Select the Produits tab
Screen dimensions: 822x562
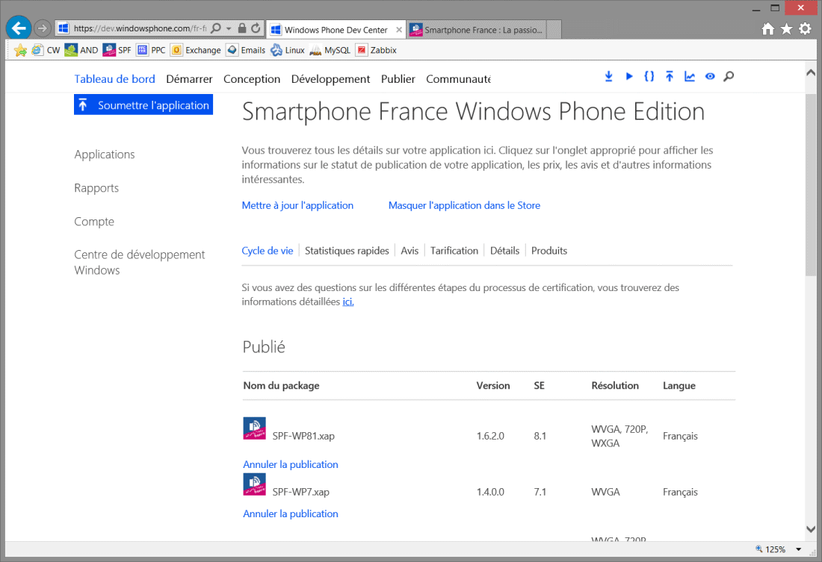(549, 251)
